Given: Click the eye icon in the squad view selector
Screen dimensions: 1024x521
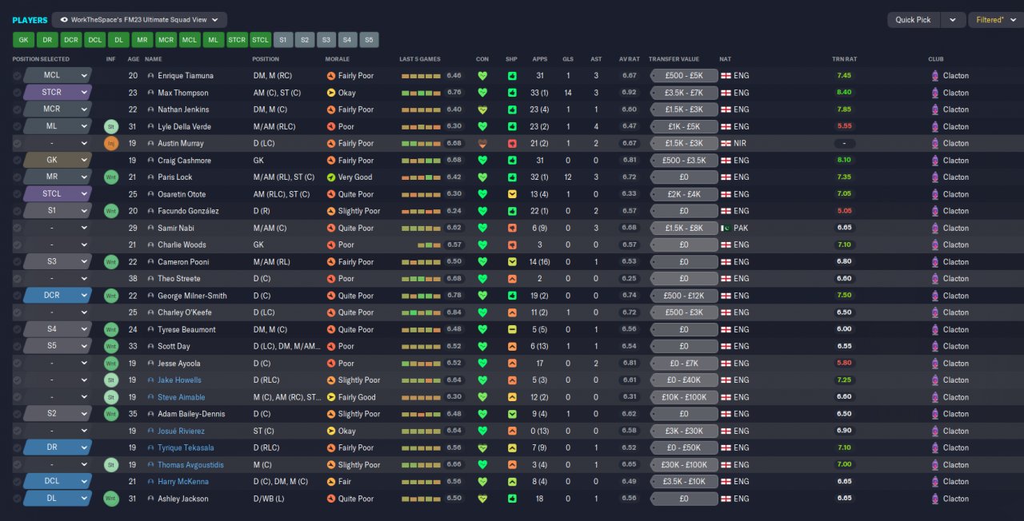Looking at the screenshot, I should click(64, 20).
